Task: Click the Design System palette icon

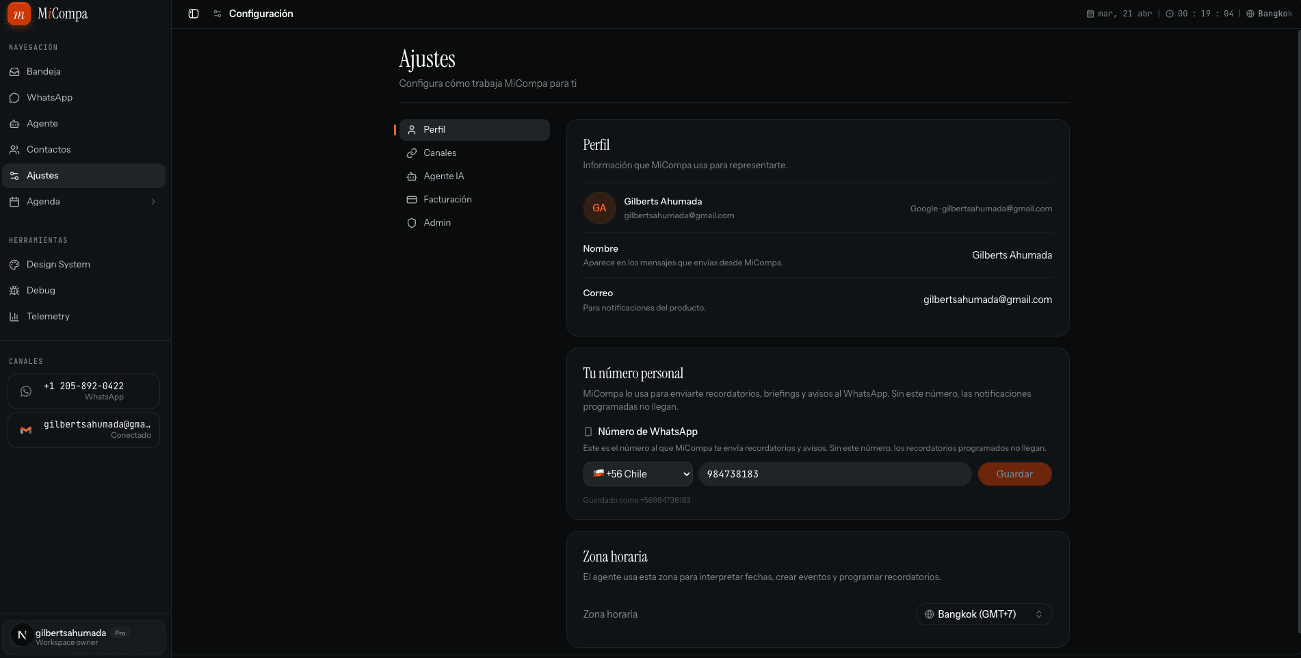Action: click(14, 265)
